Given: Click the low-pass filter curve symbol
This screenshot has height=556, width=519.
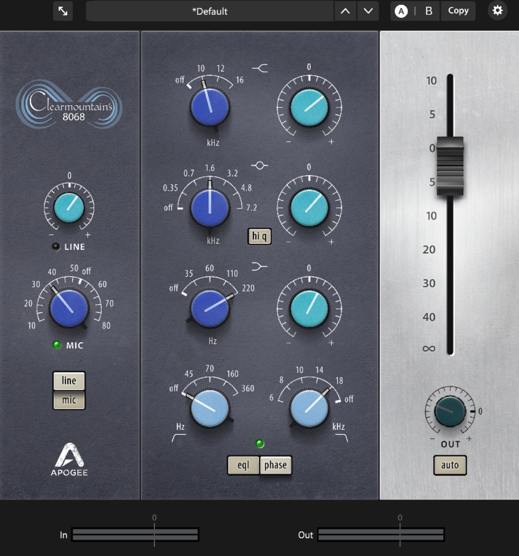Looking at the screenshot, I should pyautogui.click(x=341, y=438).
